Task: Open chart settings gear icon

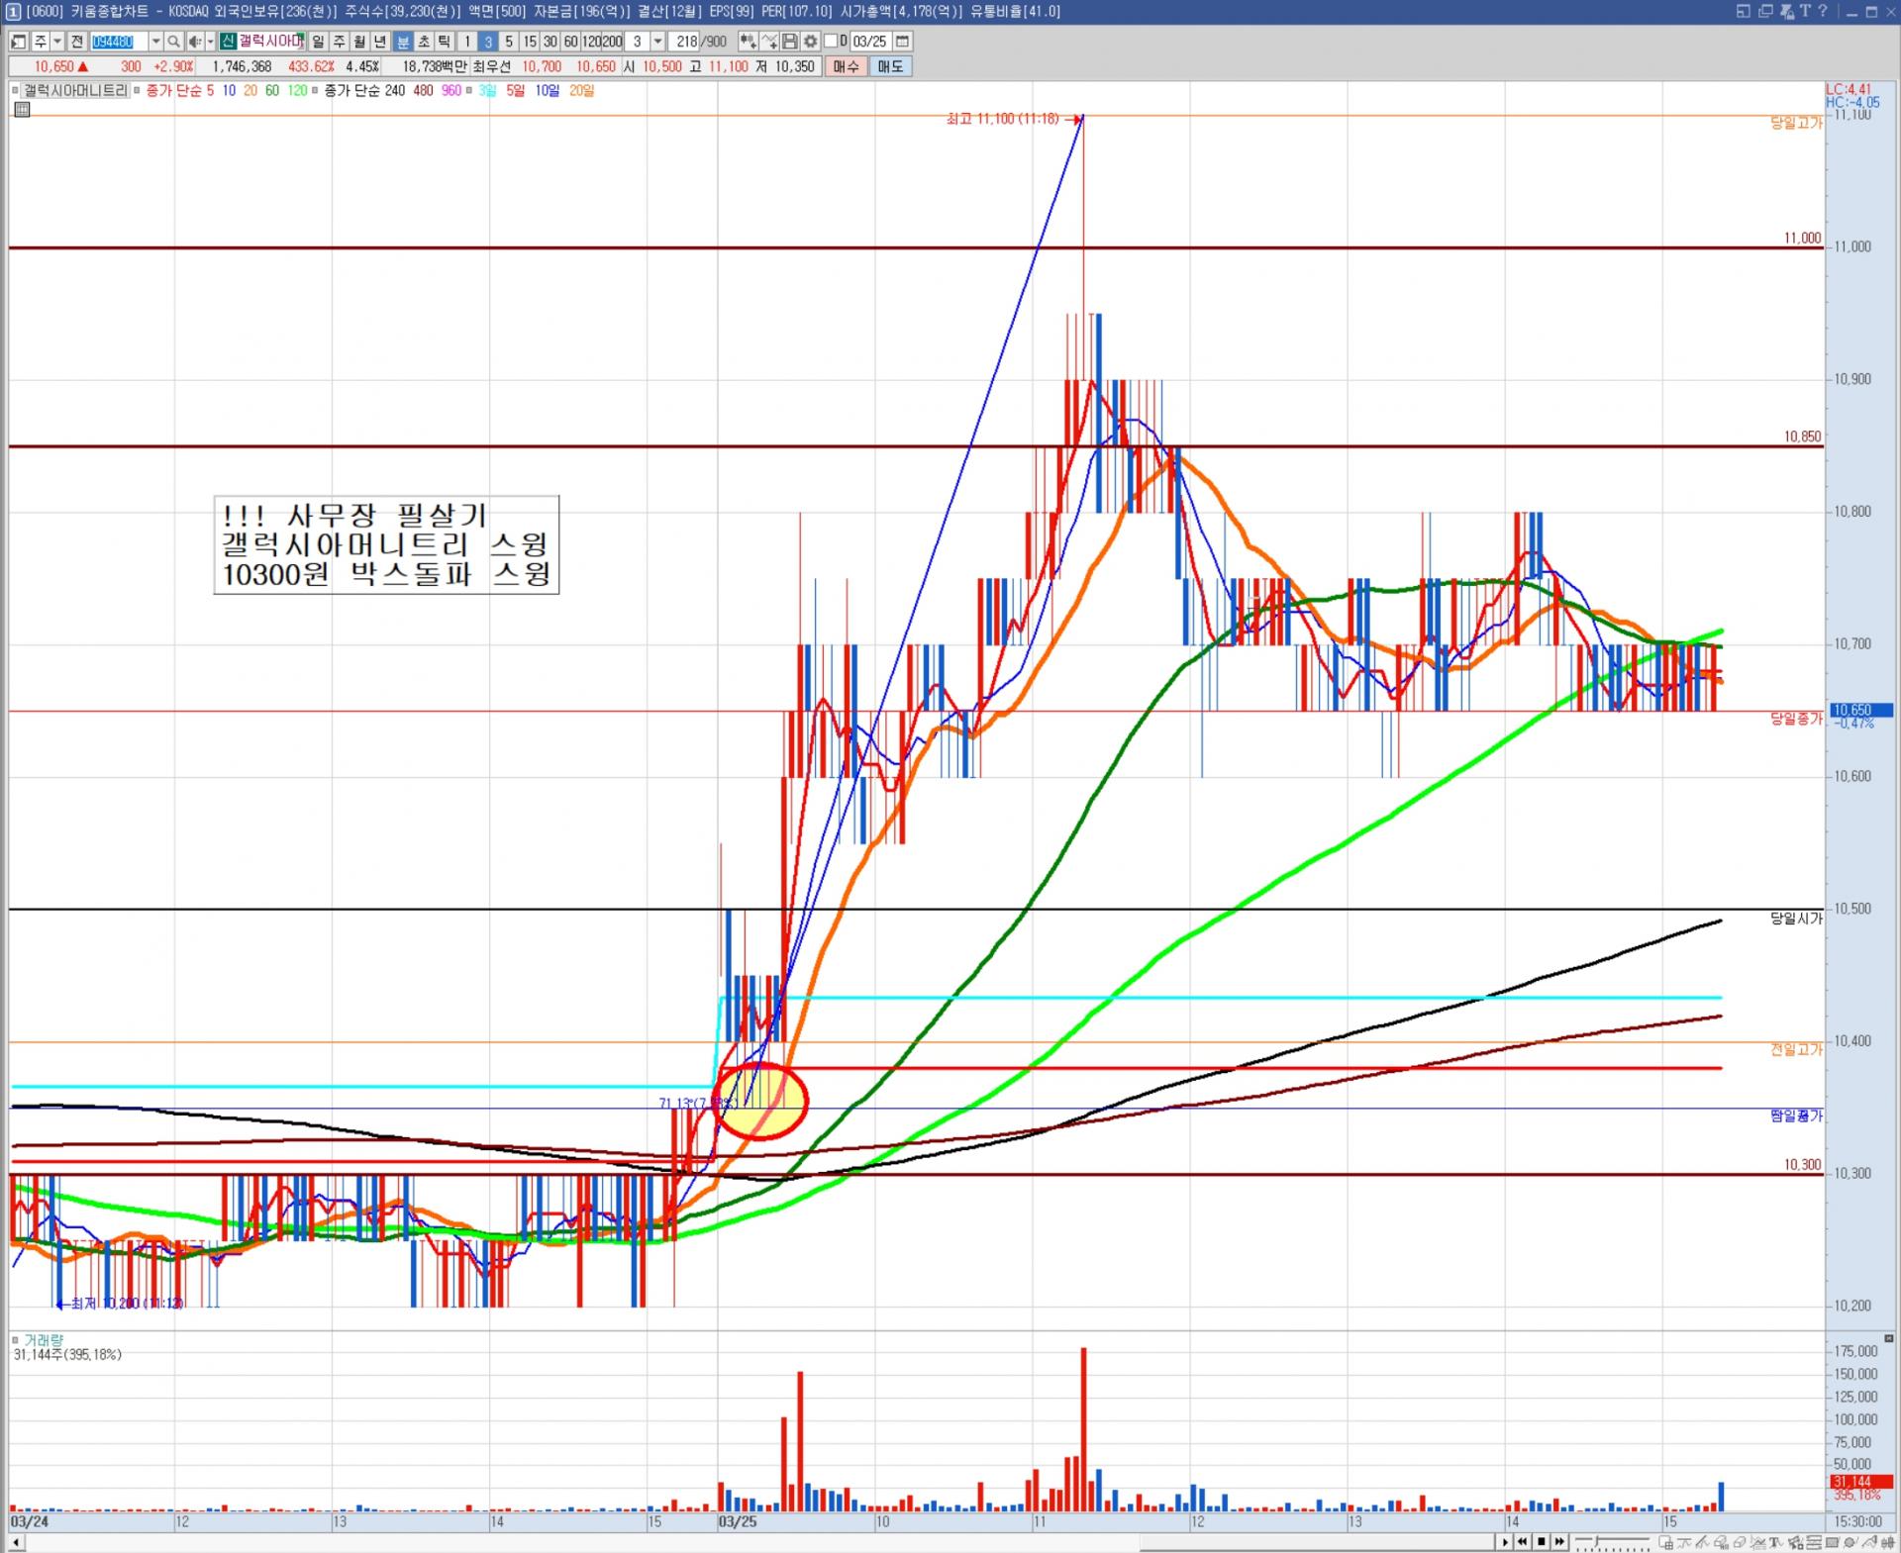Action: [x=810, y=42]
